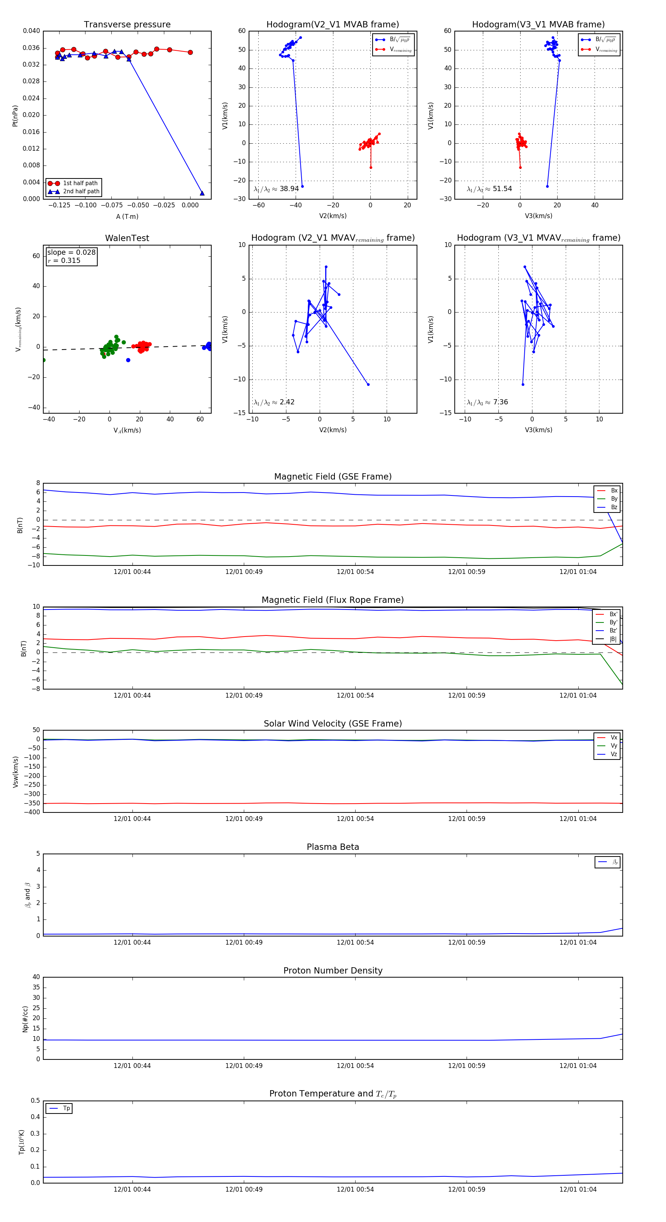Click the lone blue dot near 12 km/s in WalenTest

pos(128,360)
